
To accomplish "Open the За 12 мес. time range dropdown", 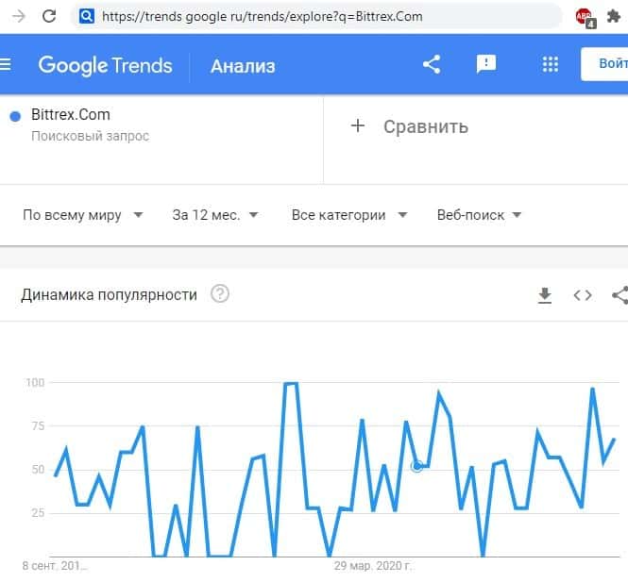I will point(216,215).
